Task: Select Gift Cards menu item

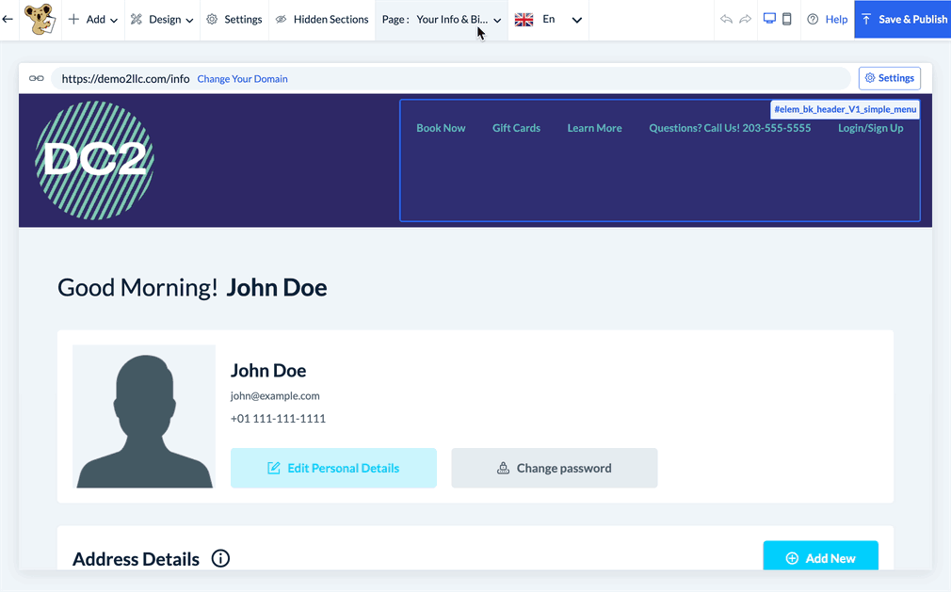Action: pos(516,128)
